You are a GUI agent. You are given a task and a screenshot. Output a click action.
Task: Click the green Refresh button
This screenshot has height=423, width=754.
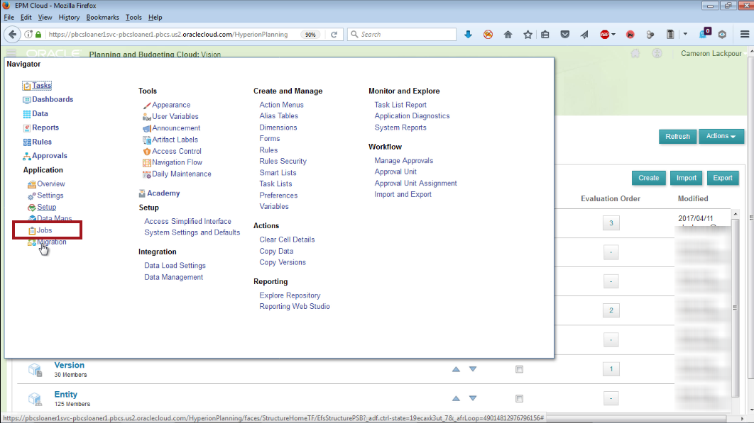point(677,136)
